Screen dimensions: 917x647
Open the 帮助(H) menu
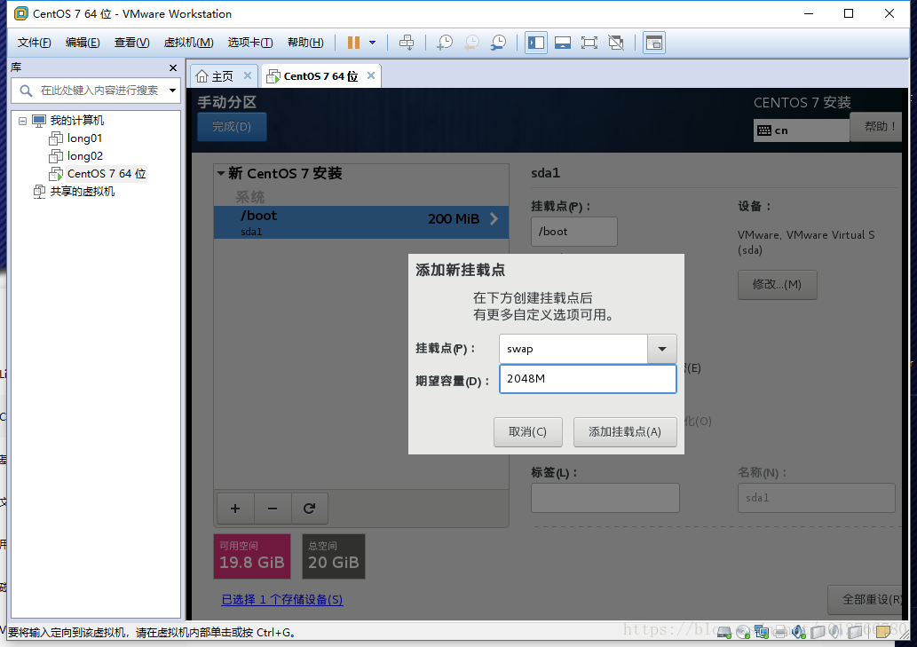(x=305, y=42)
